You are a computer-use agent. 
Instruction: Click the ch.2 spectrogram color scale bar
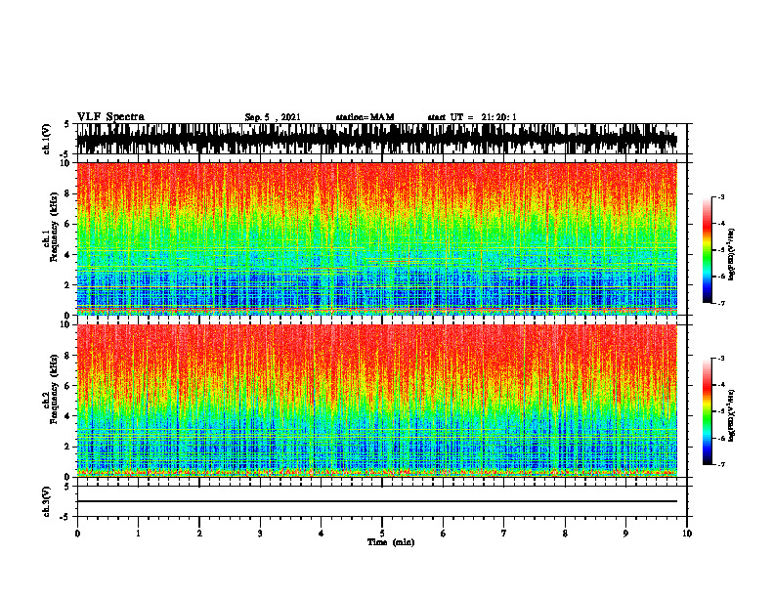pyautogui.click(x=707, y=411)
